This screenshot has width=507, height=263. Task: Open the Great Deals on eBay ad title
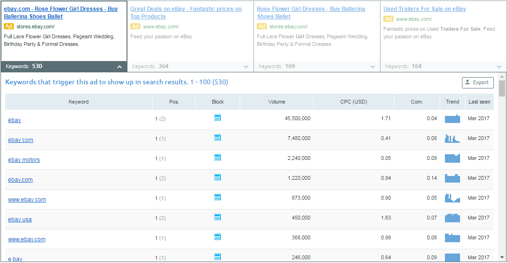click(186, 13)
